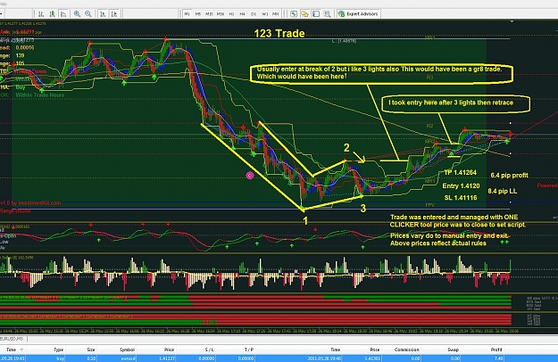
Task: Select the MN timeframe
Action: [x=276, y=14]
